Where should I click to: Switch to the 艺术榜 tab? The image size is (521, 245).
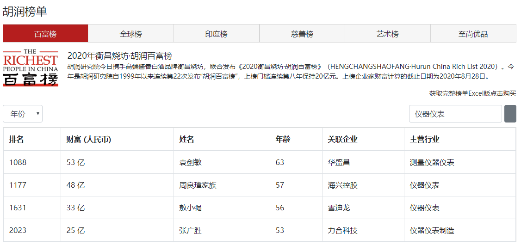(388, 34)
